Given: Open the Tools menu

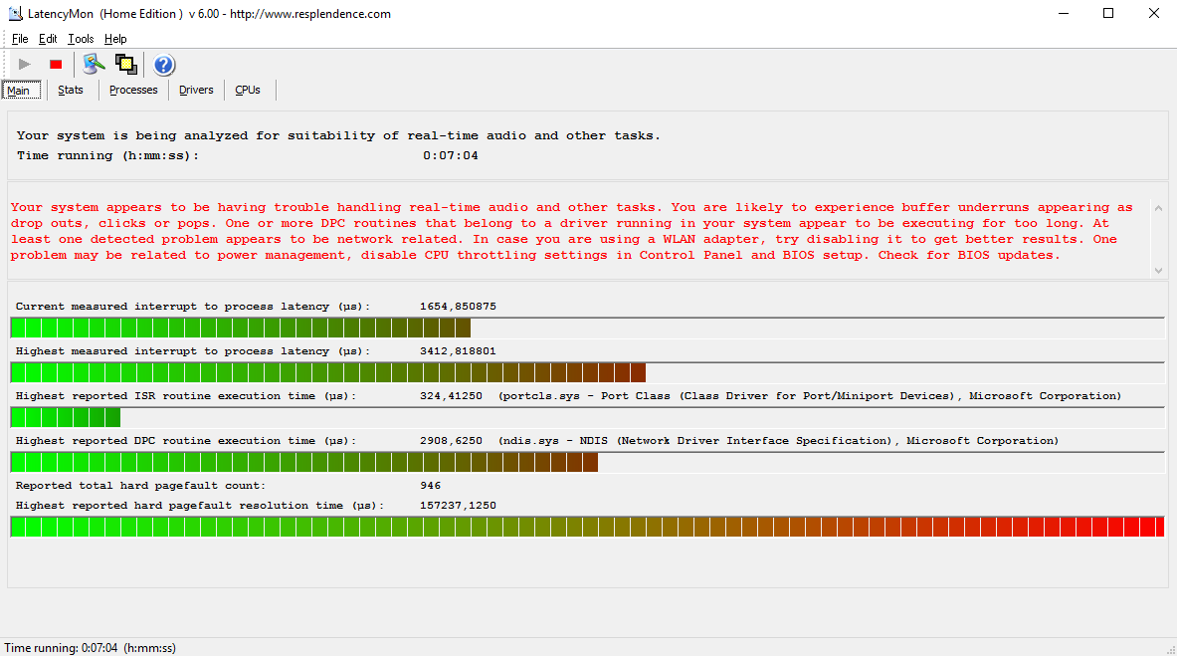Looking at the screenshot, I should [81, 39].
